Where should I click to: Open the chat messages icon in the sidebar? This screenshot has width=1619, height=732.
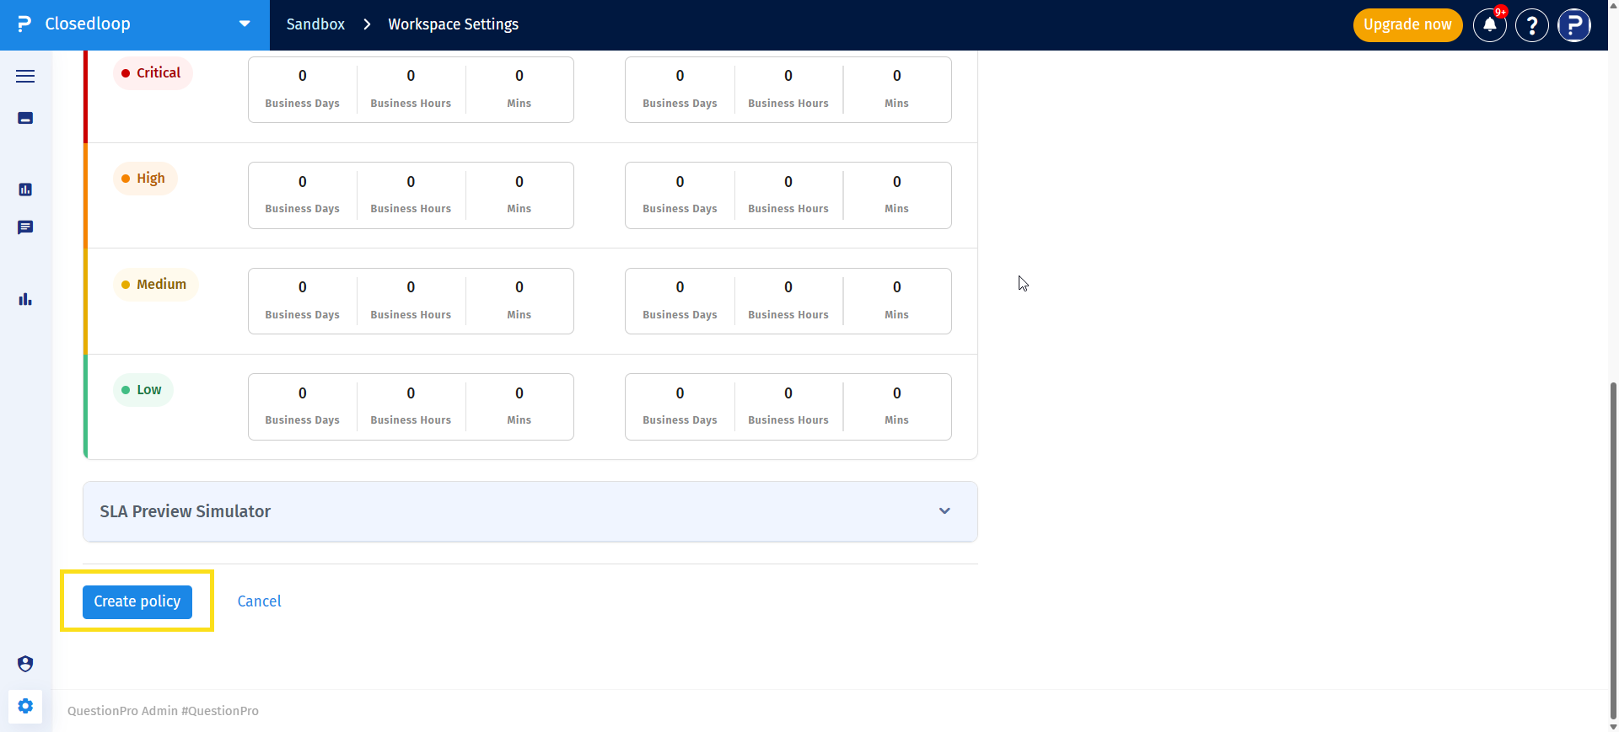[x=25, y=227]
